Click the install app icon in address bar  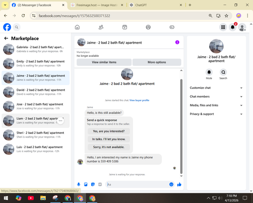coord(219,16)
